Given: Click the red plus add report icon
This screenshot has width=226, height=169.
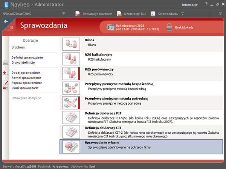Looking at the screenshot, I should point(5,72).
